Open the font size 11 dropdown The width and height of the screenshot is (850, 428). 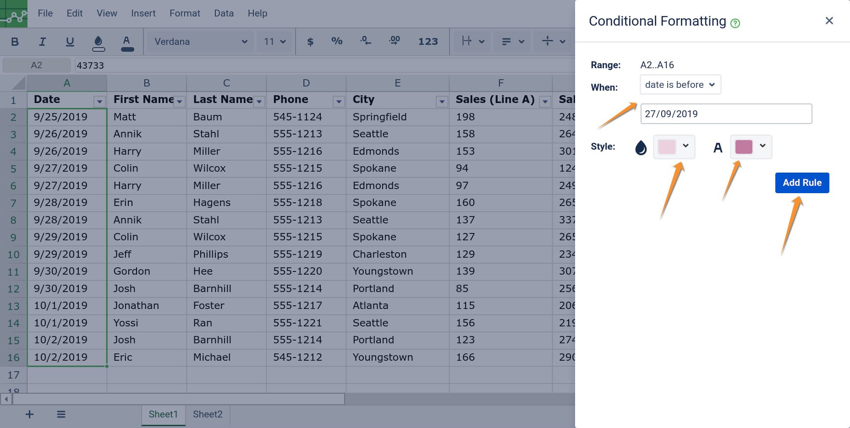click(274, 42)
